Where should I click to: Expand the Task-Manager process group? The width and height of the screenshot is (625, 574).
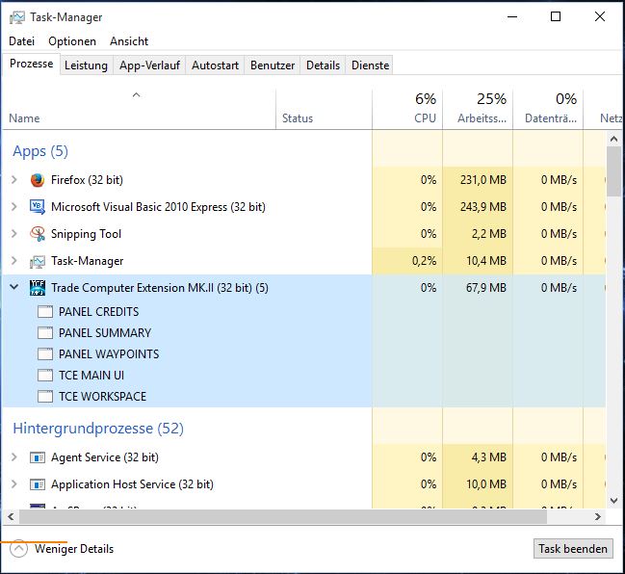point(14,261)
